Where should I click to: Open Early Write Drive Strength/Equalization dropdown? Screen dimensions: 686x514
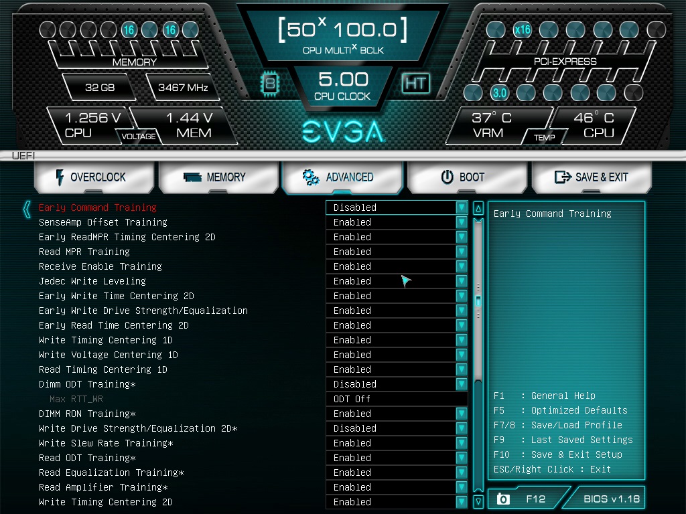[x=397, y=311]
